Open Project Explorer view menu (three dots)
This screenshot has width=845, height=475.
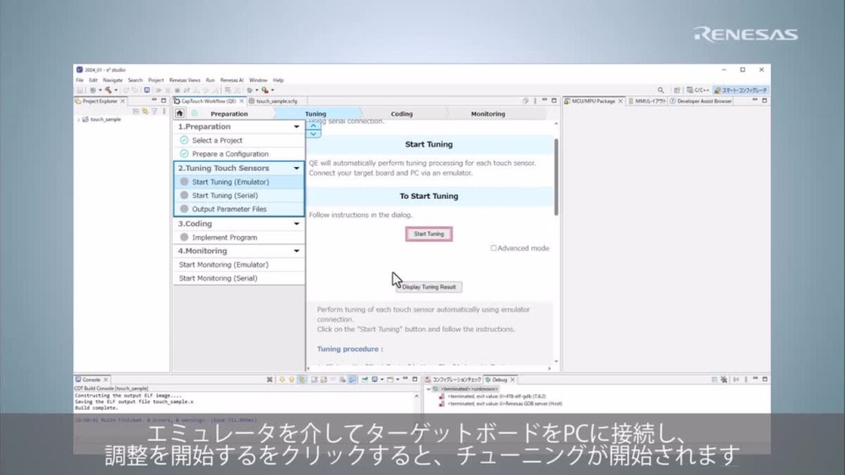pos(164,111)
